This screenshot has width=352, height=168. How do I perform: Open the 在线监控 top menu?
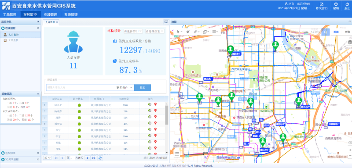[30, 15]
